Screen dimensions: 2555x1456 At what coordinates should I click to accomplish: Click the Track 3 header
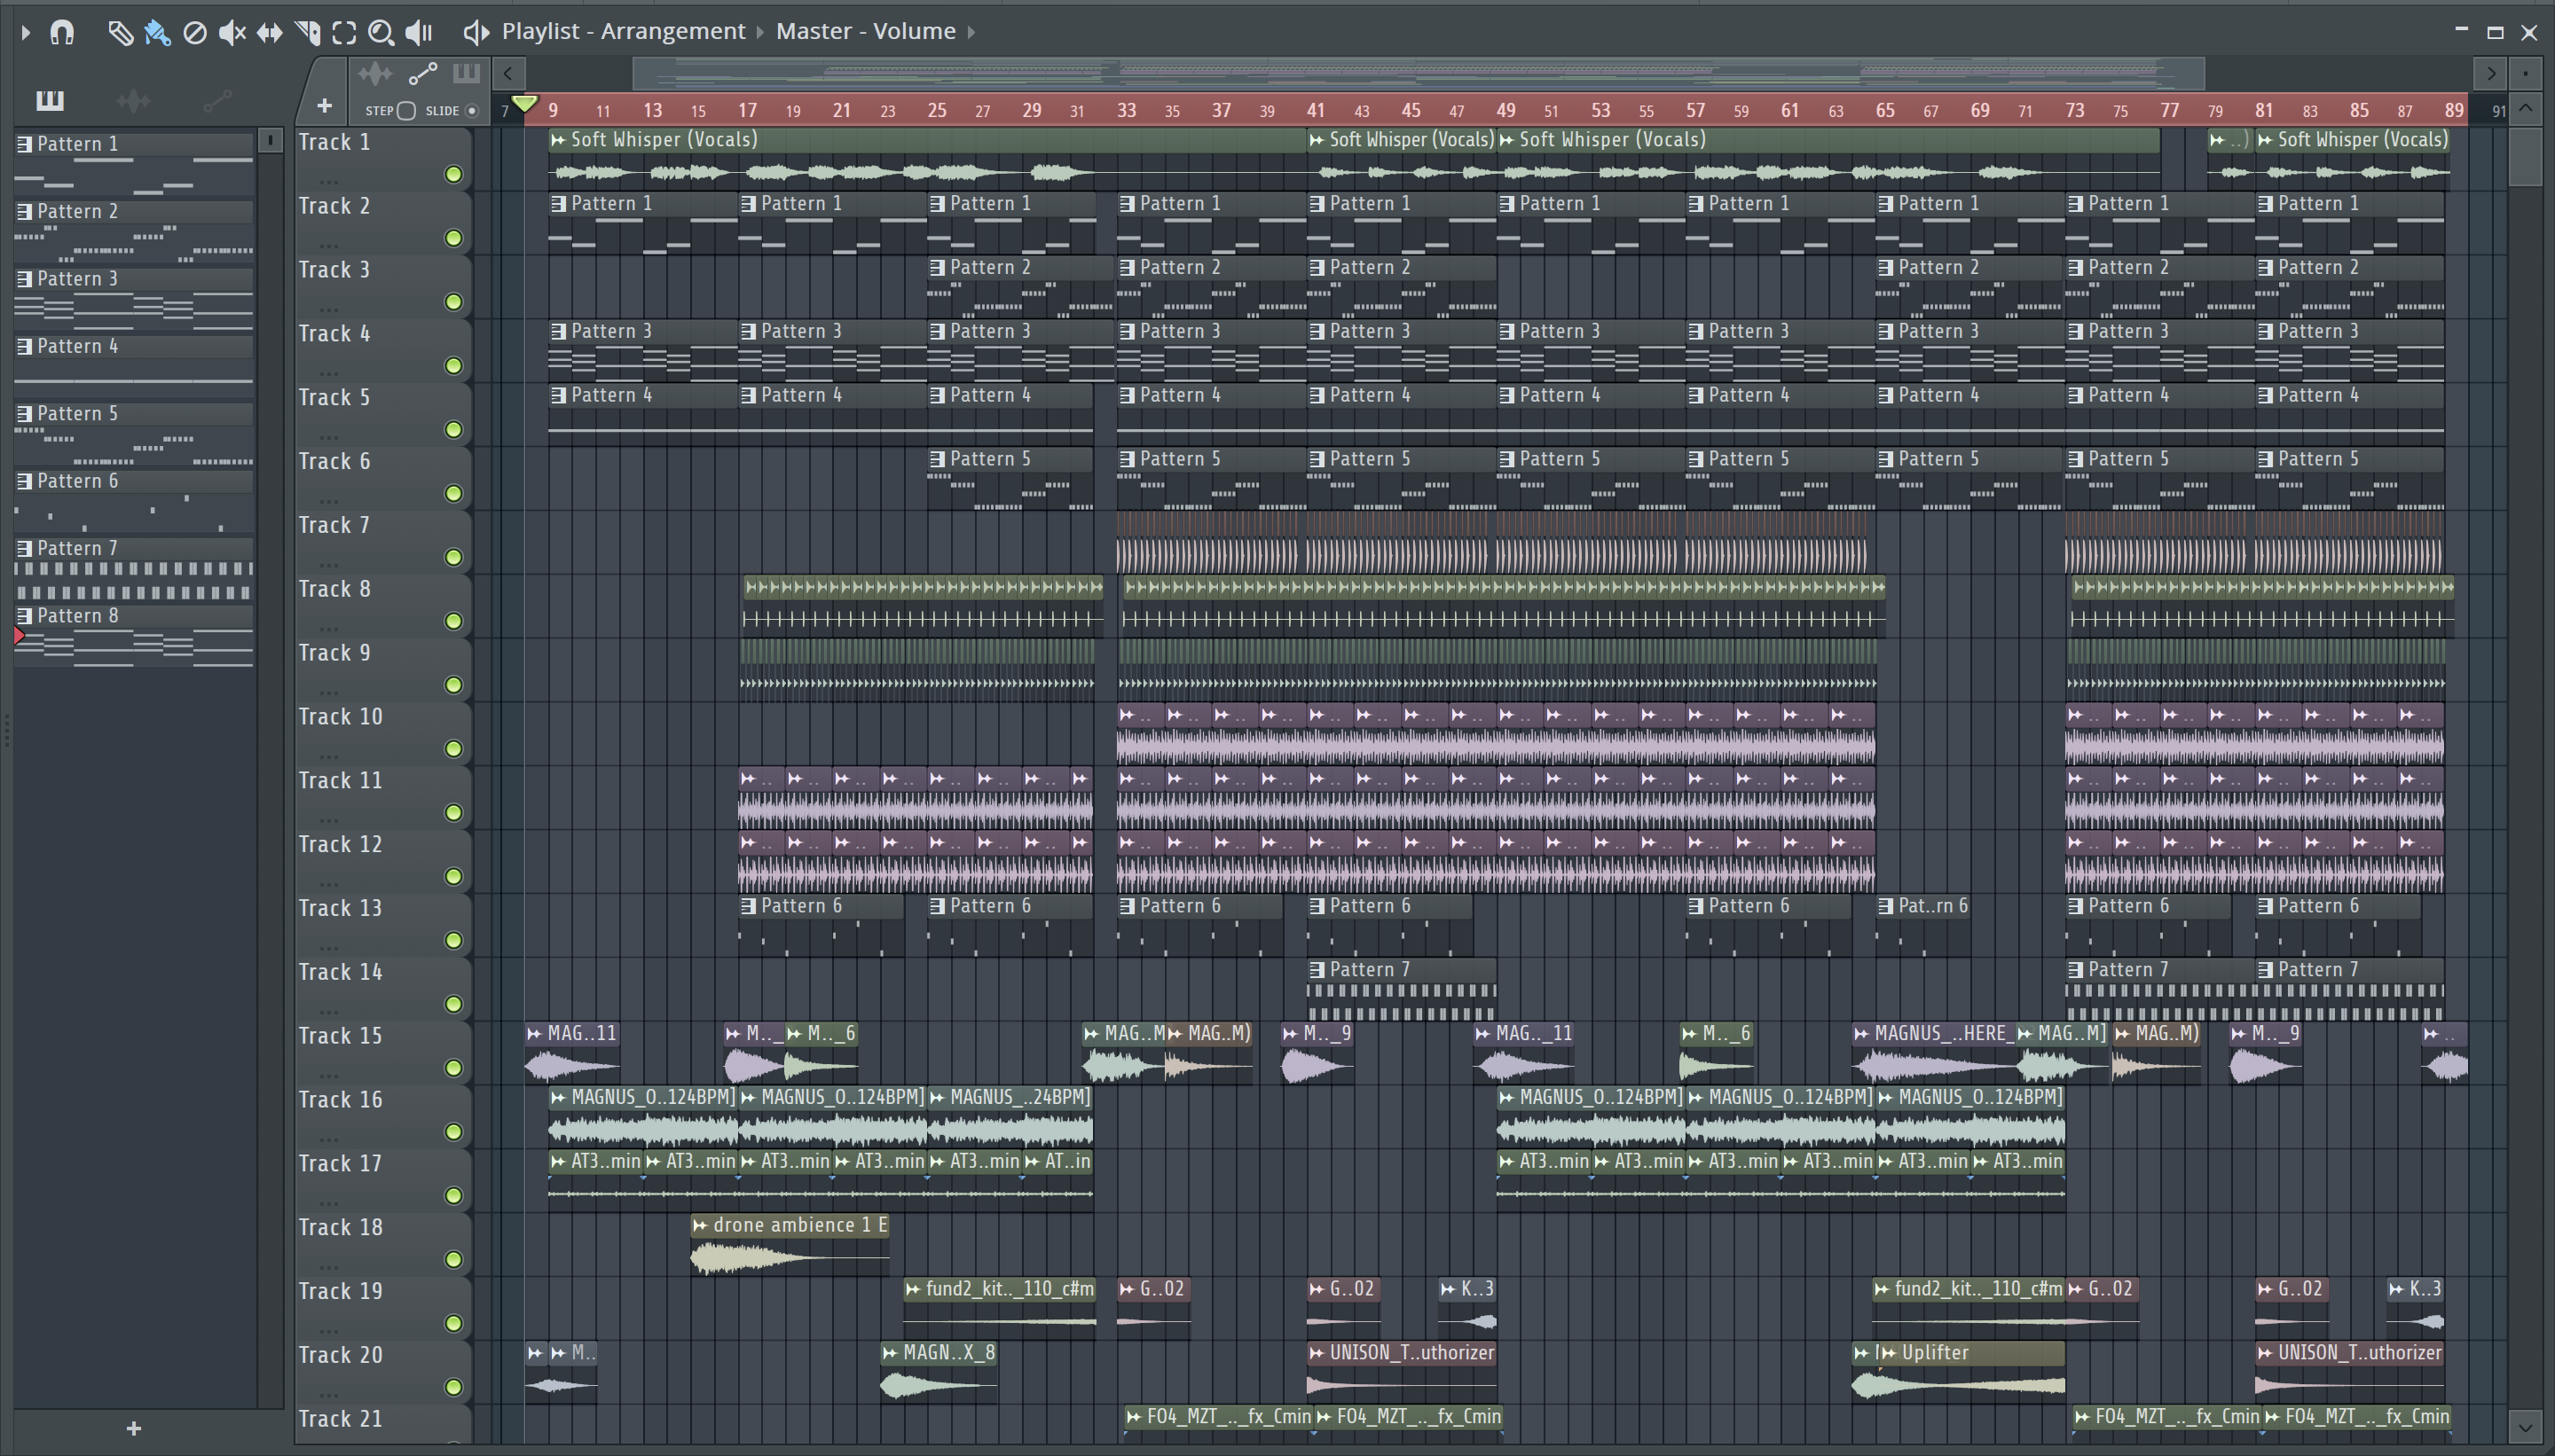382,286
